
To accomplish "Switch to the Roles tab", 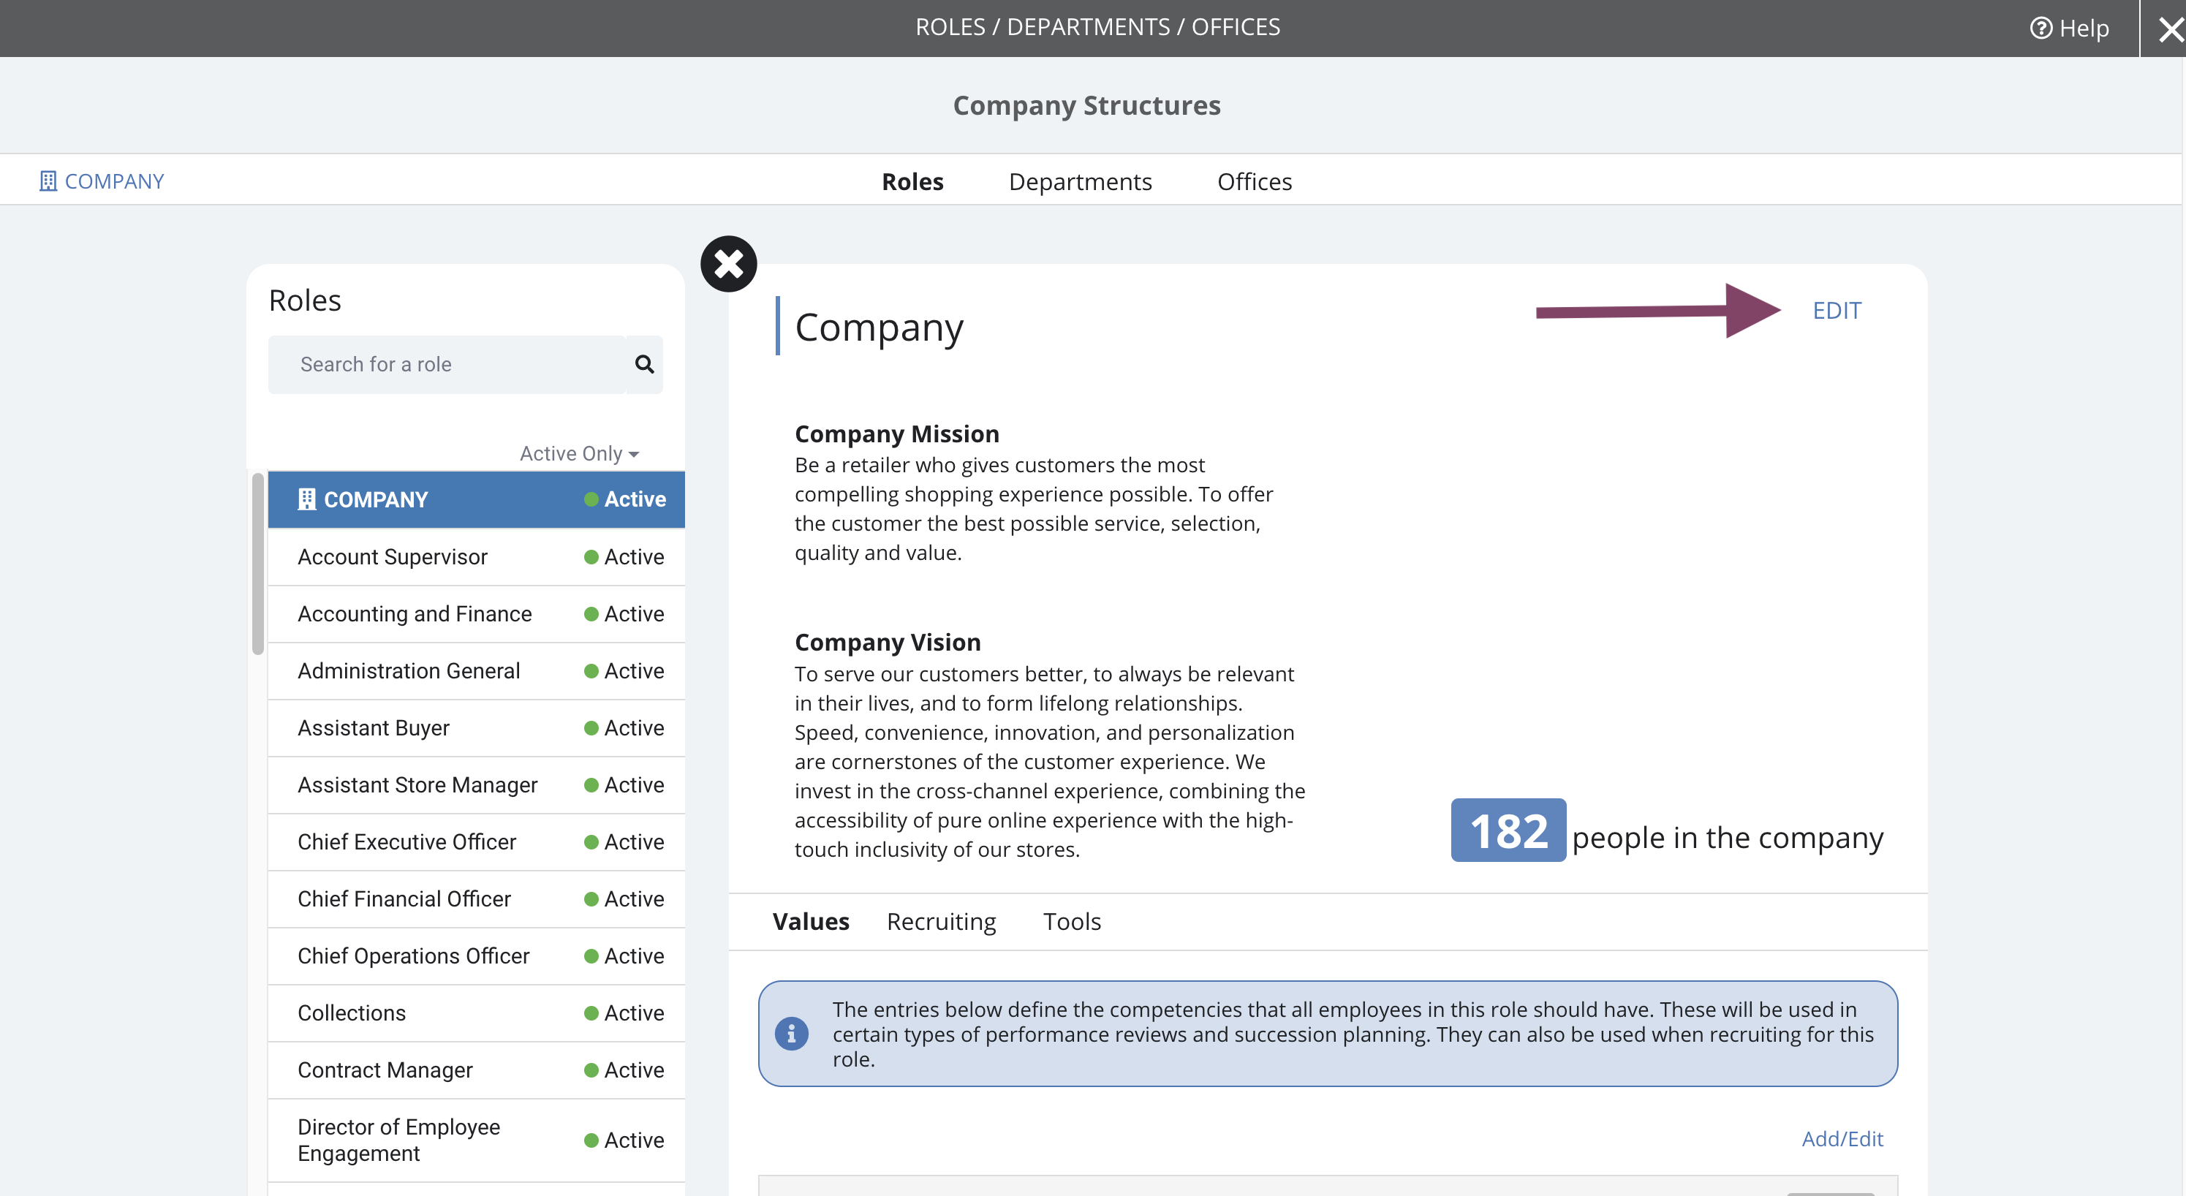I will point(912,181).
